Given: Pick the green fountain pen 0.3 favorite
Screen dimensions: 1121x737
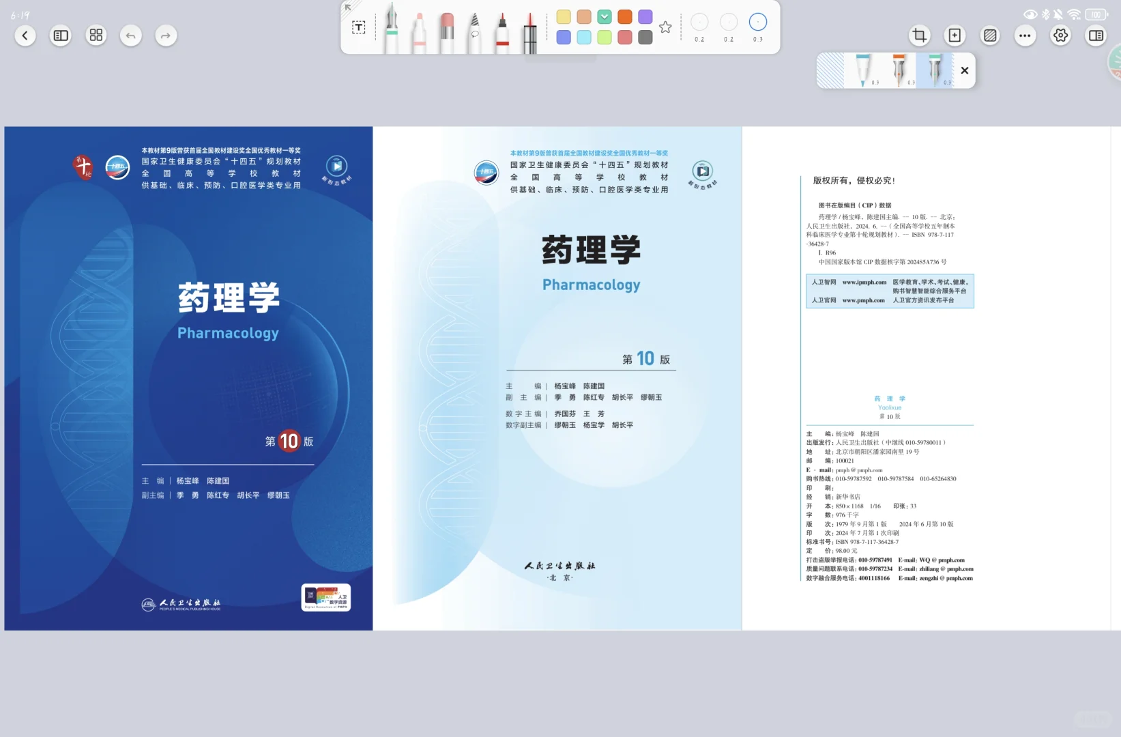Looking at the screenshot, I should tap(935, 70).
